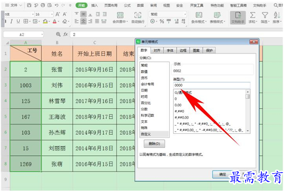287x192 pixels.
Task: Click the Font Color A icon
Action: click(x=55, y=22)
